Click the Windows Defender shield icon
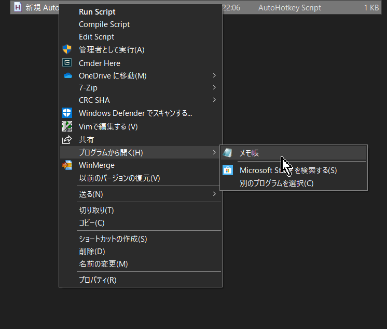Viewport: 387px width, 329px height. click(67, 113)
